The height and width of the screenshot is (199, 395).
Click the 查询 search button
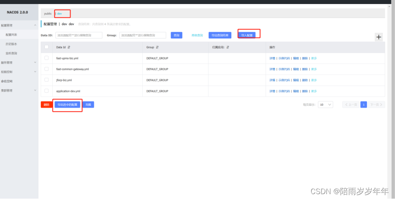click(x=176, y=35)
